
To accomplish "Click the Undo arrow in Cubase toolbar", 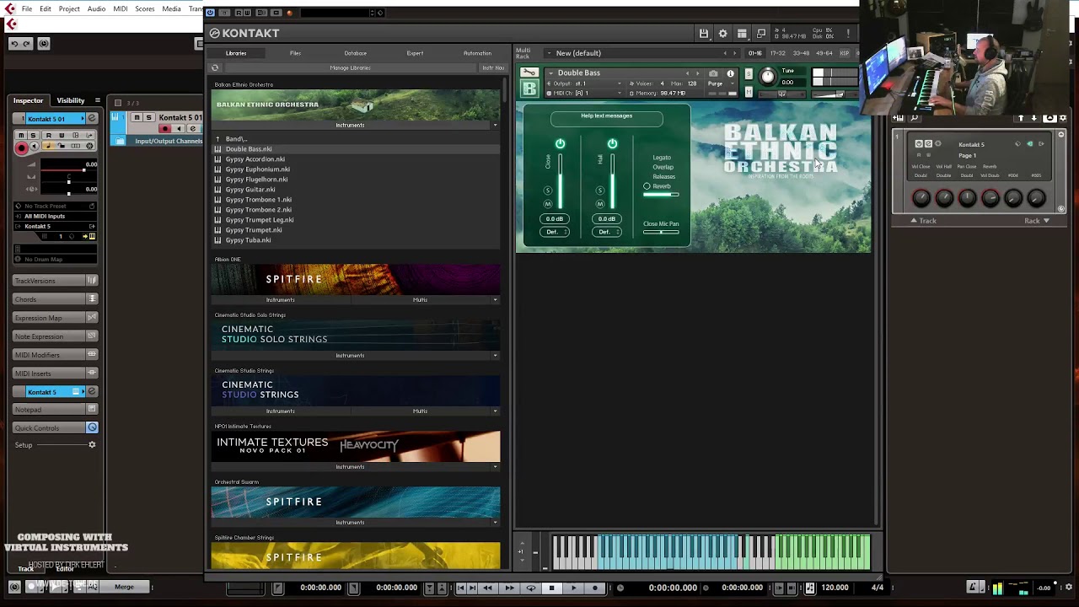I will point(14,44).
